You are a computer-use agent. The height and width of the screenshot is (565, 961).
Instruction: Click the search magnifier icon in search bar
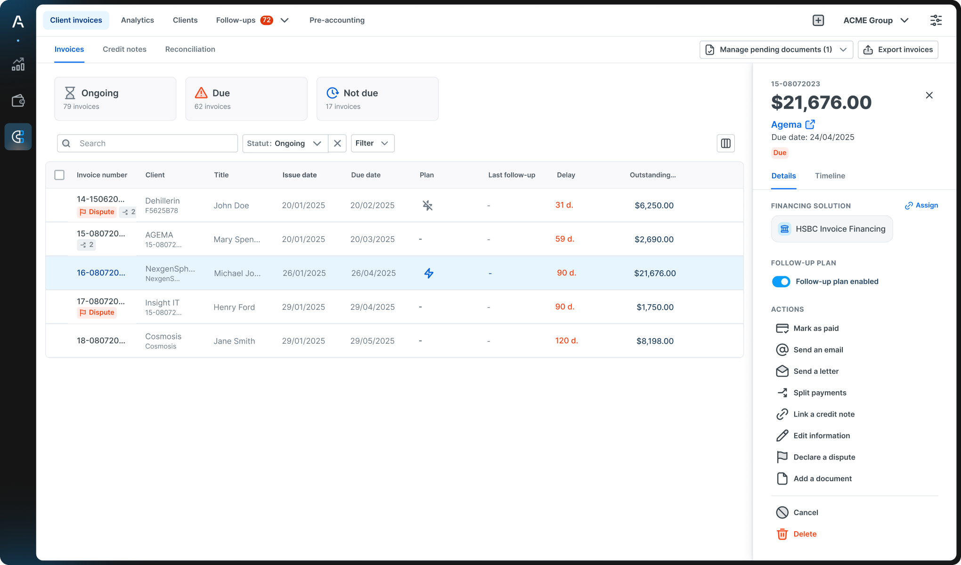click(66, 143)
